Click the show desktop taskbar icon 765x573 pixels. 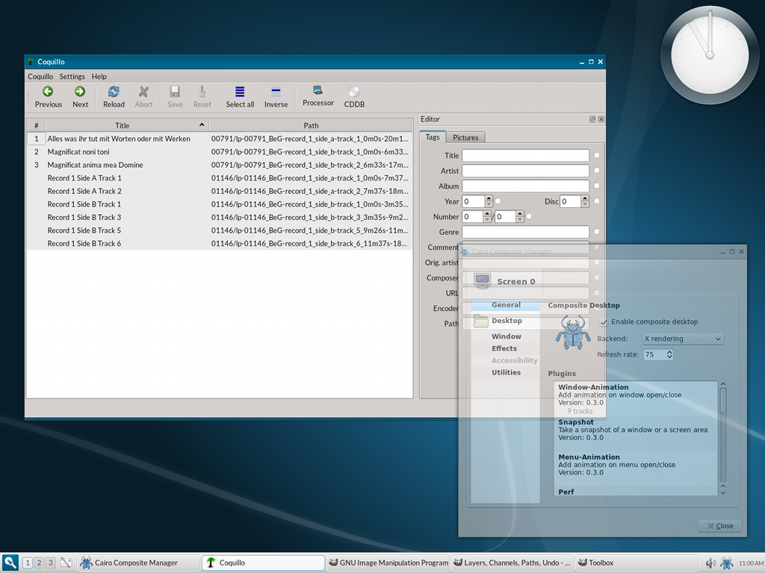(x=66, y=563)
